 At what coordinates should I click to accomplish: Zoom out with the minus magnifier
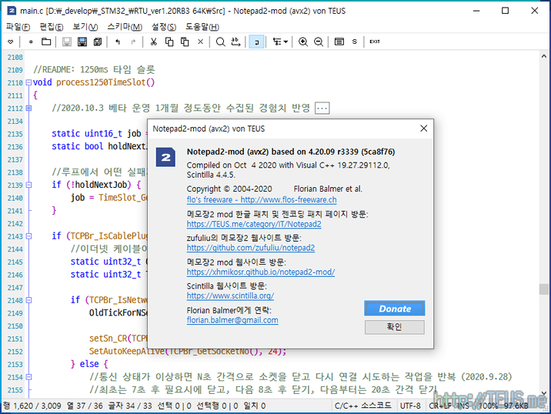(x=319, y=42)
